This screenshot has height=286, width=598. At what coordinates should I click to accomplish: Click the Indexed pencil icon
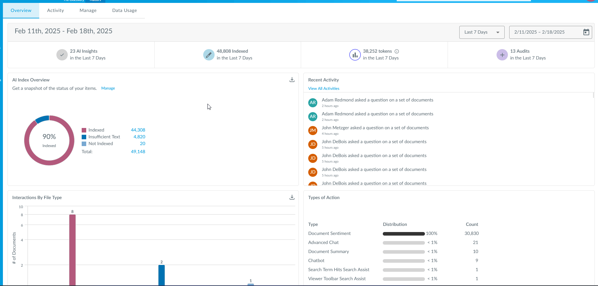point(209,55)
